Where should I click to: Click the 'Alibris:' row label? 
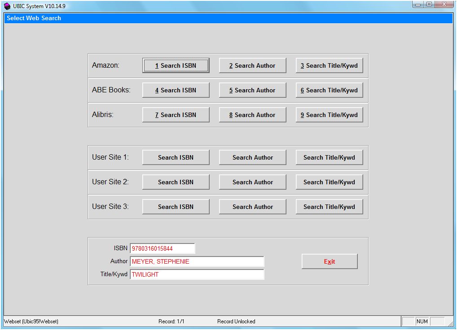[x=103, y=115]
